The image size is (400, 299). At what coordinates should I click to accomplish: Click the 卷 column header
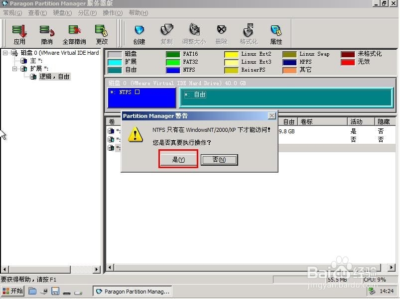coord(113,122)
